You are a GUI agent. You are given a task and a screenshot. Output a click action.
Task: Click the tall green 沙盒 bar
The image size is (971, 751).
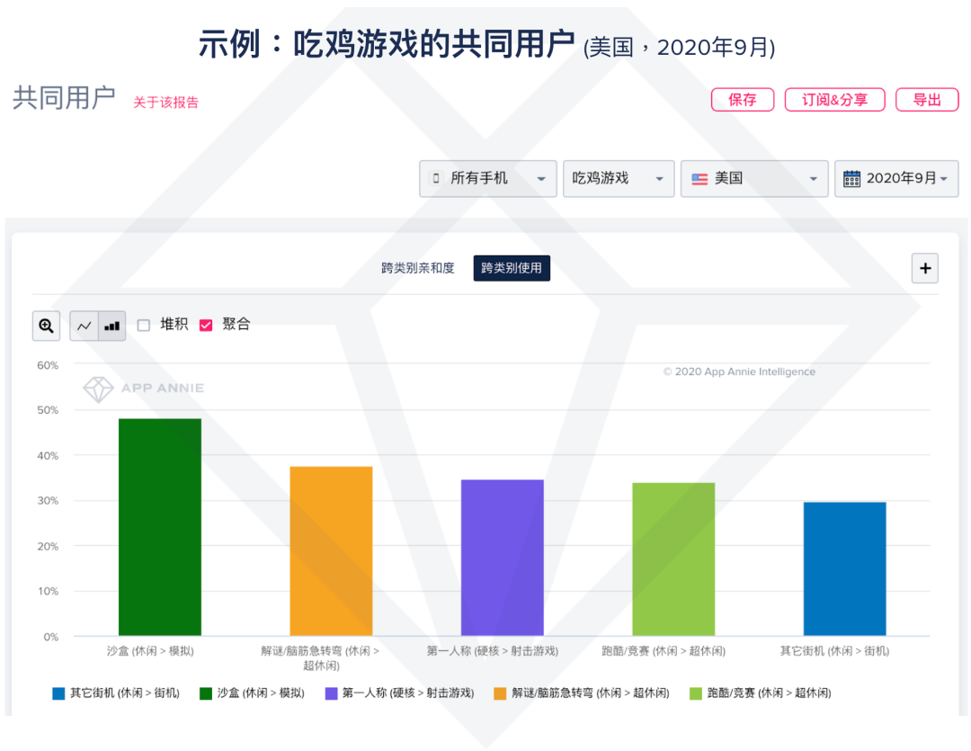coord(160,527)
